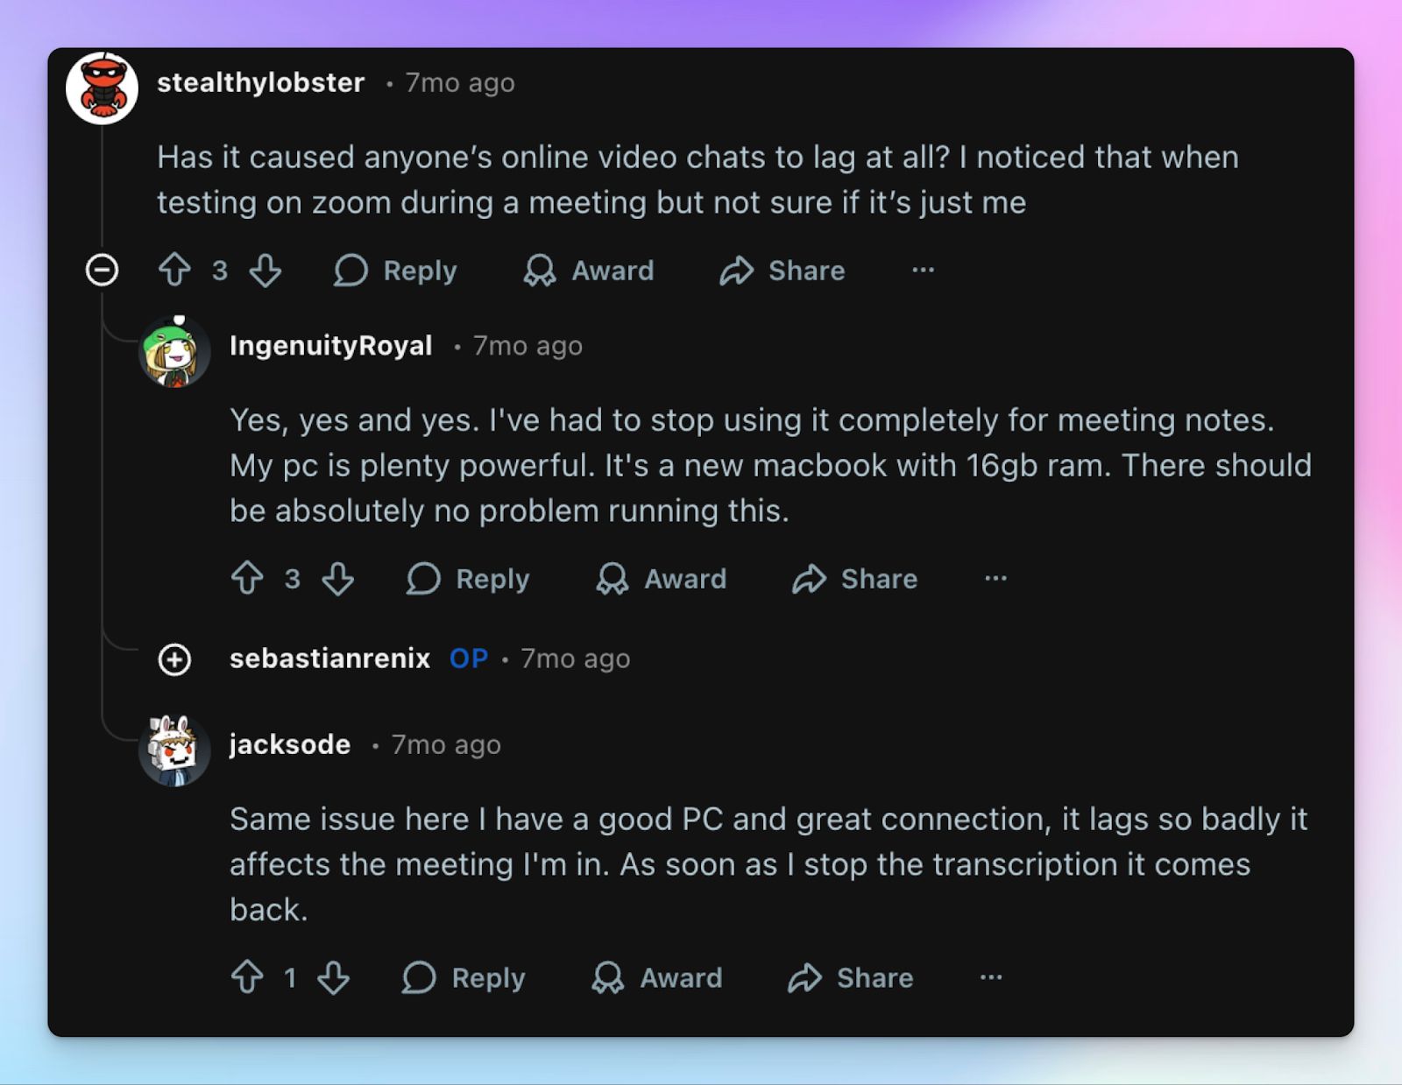Open overflow menu on stealthylobster's comment
This screenshot has height=1085, width=1402.
924,271
